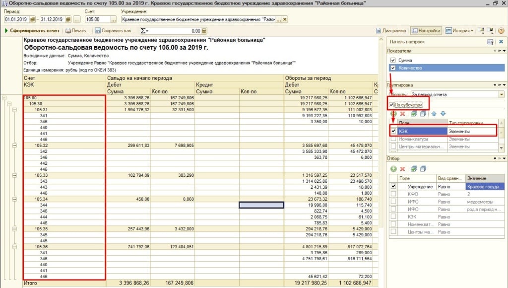Toggle the По субсчетам checkbox
This screenshot has height=288, width=508.
392,105
